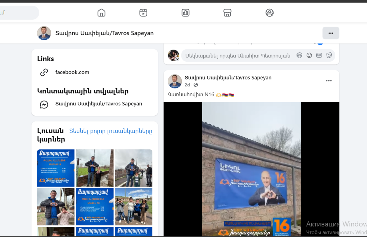Play the post video showing the campaign banner

pos(251,169)
